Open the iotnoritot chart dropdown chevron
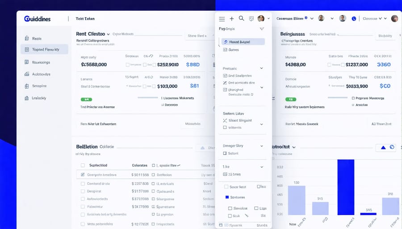The image size is (402, 229). tap(294, 147)
